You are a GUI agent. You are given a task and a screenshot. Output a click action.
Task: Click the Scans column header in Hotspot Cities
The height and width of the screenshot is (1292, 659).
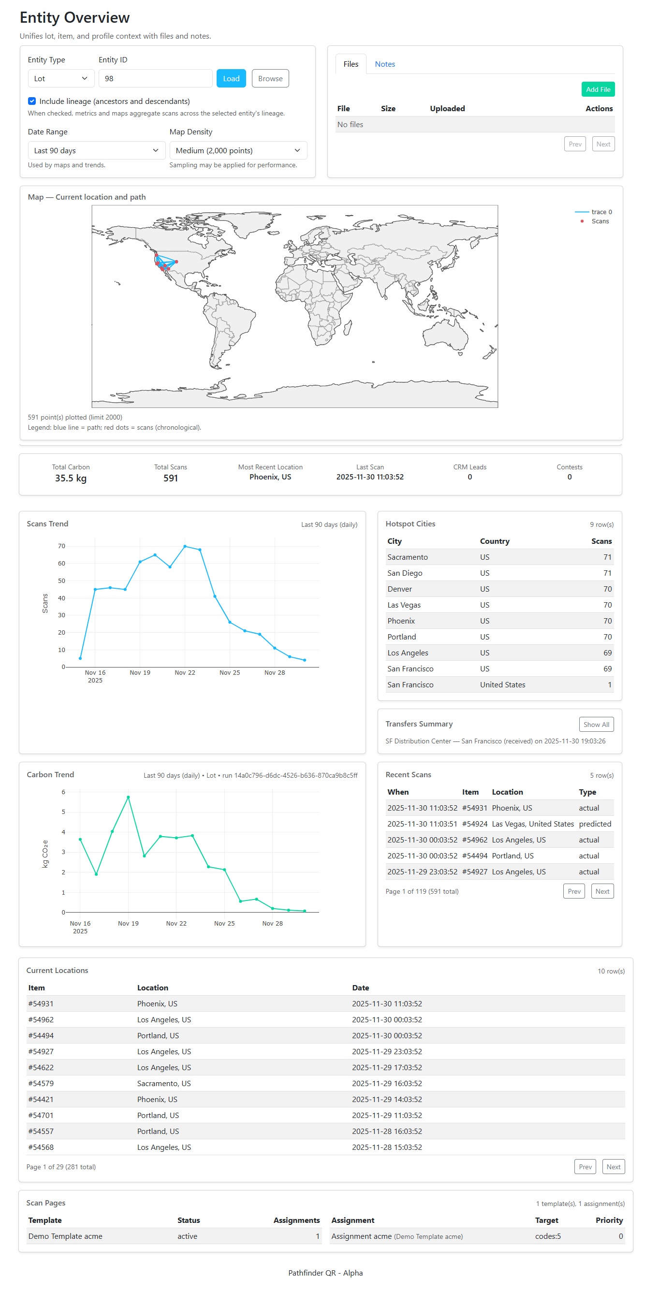click(601, 541)
